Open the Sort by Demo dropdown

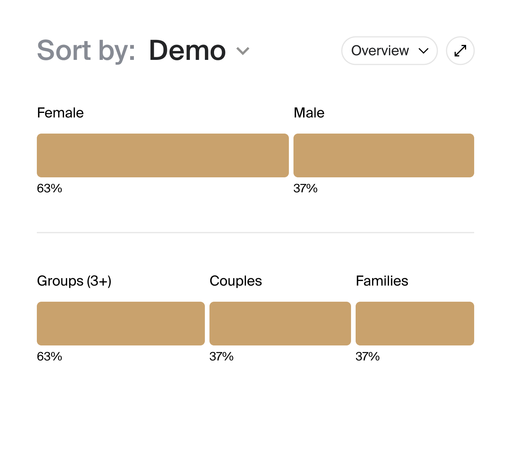(x=187, y=50)
